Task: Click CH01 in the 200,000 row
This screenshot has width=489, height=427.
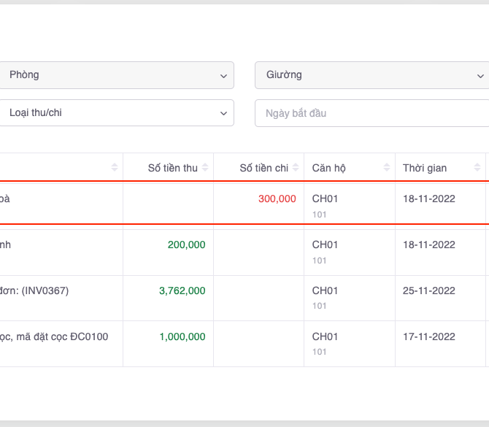Action: coord(325,245)
